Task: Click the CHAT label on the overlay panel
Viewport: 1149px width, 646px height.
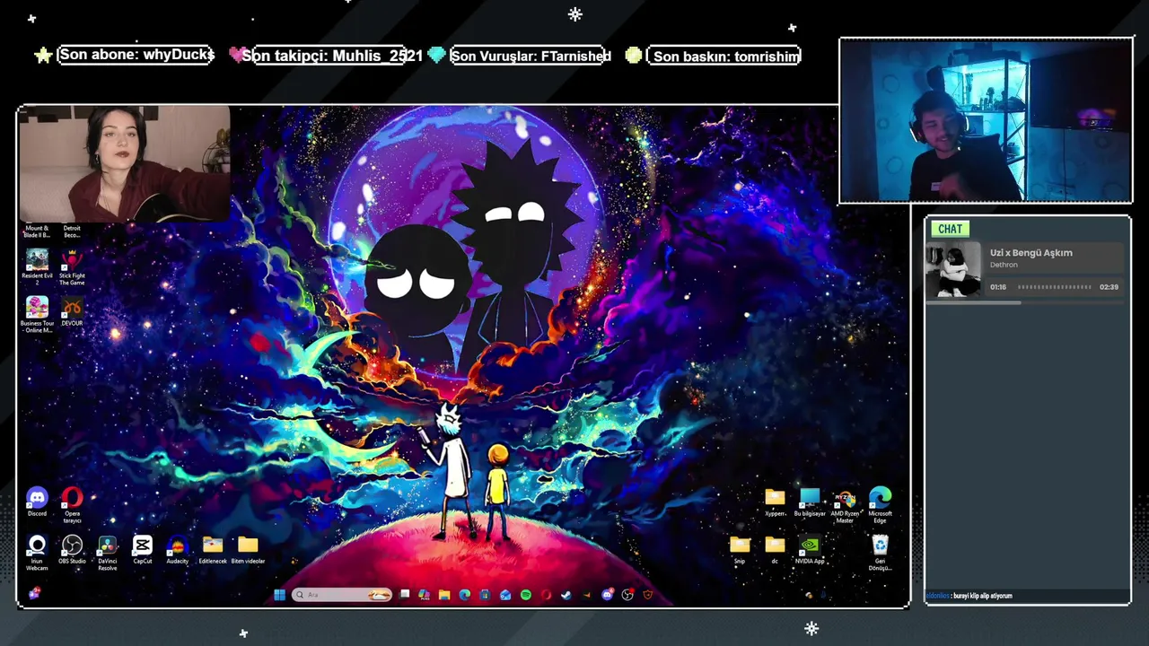Action: click(950, 229)
